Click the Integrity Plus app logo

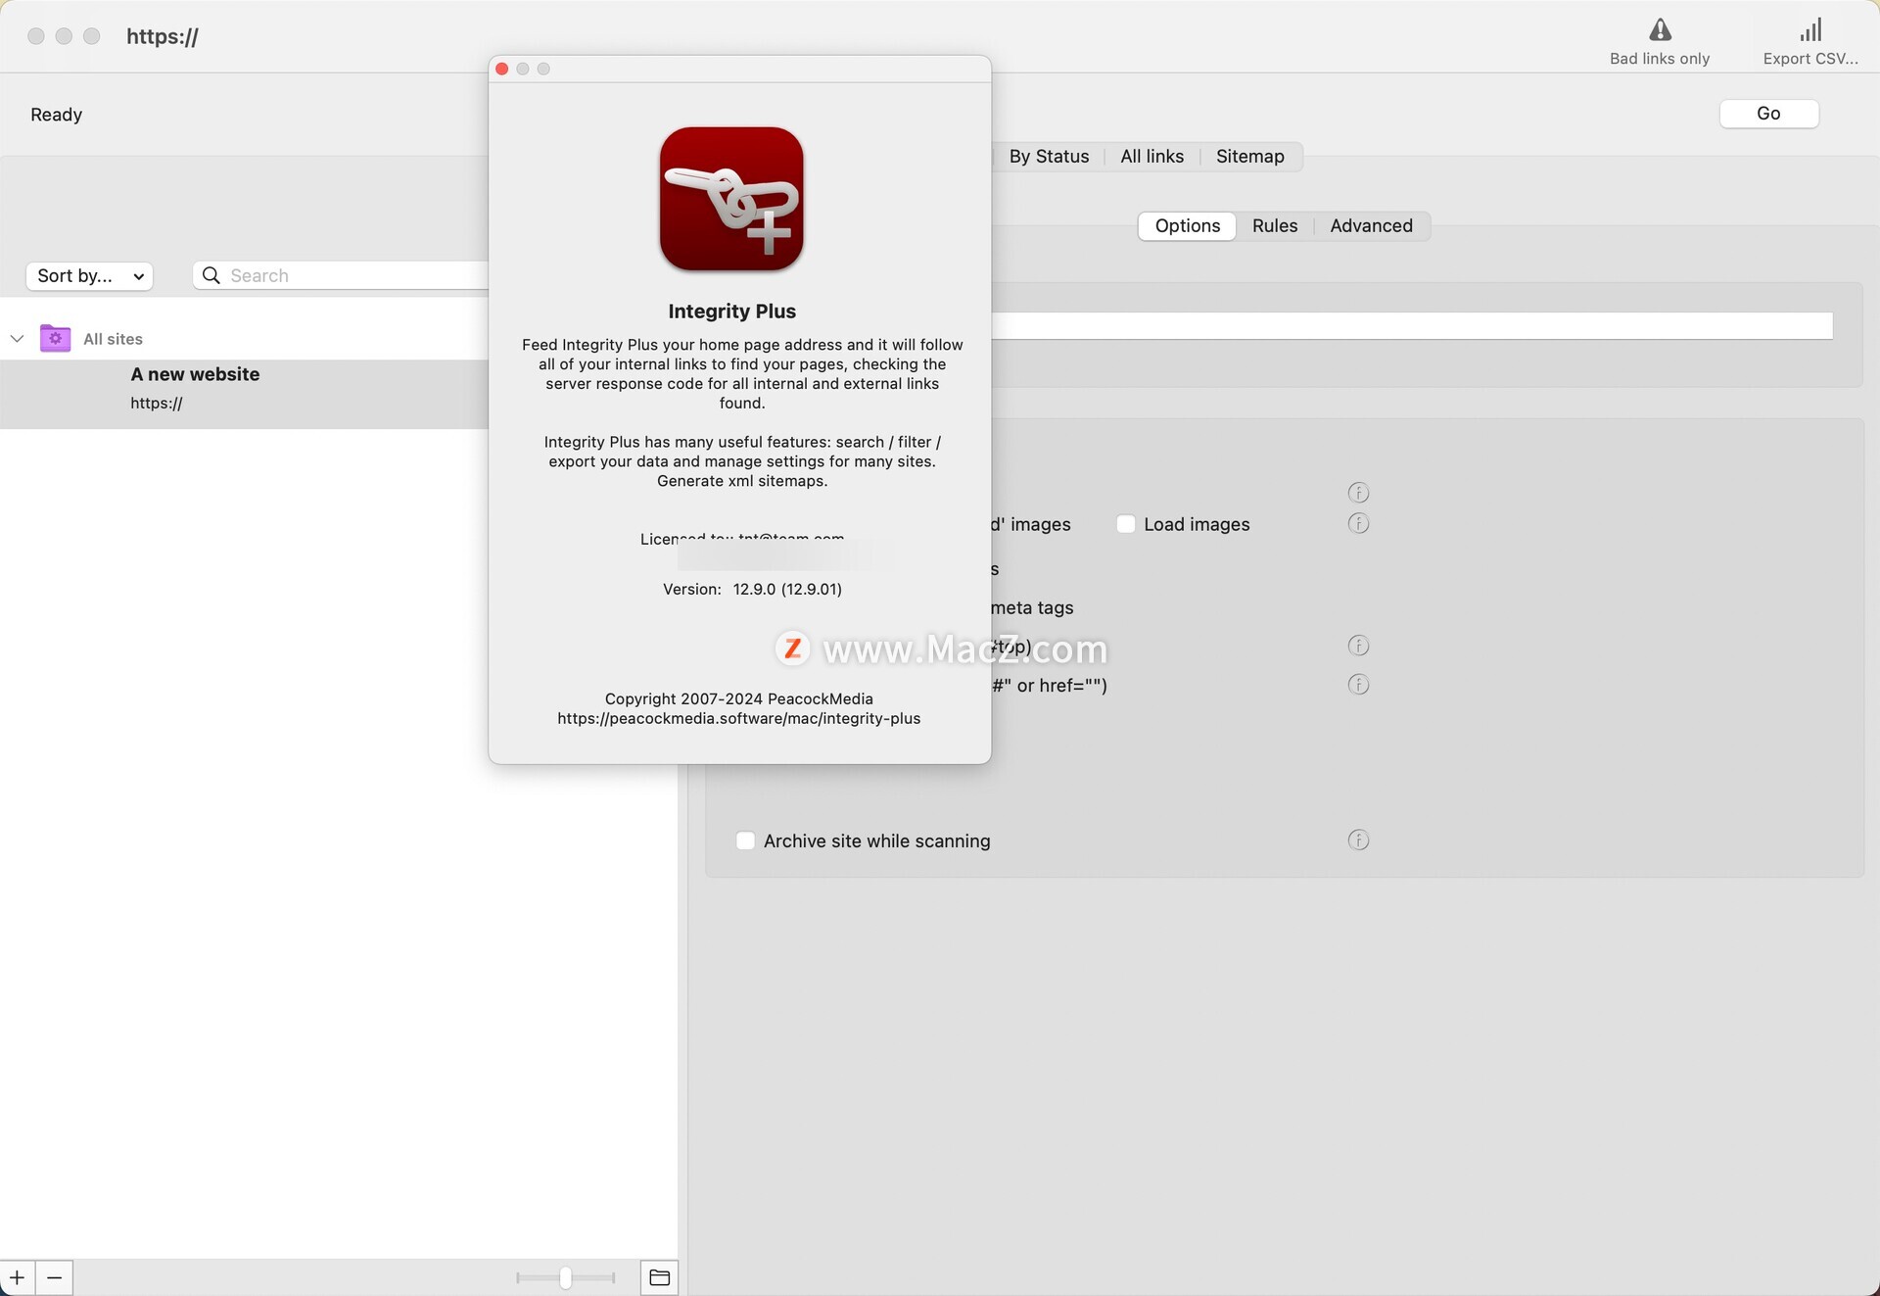(731, 199)
